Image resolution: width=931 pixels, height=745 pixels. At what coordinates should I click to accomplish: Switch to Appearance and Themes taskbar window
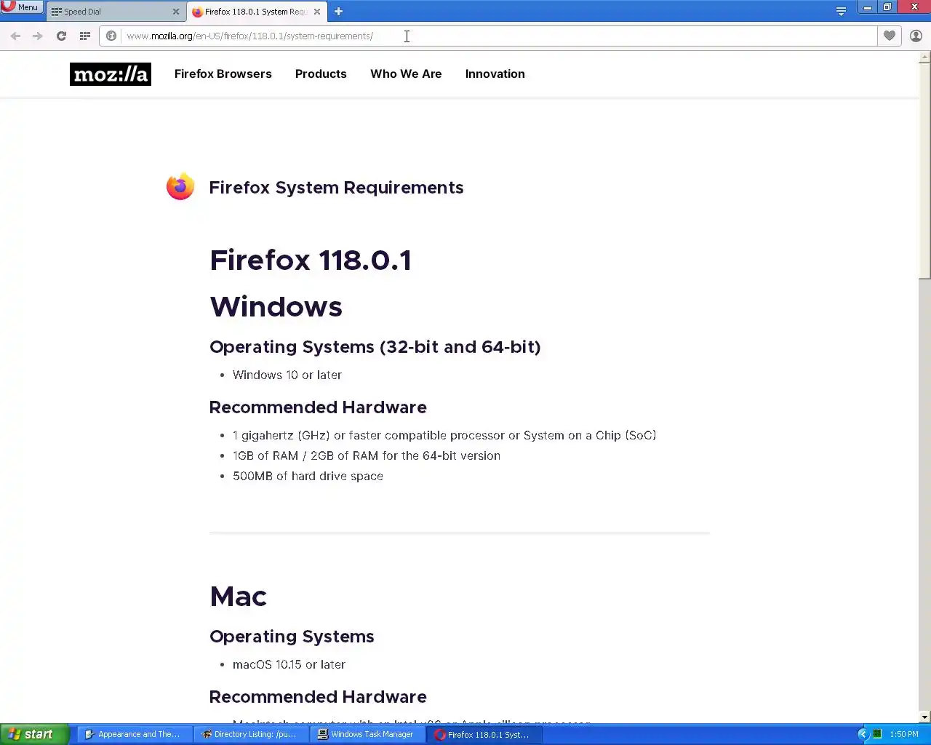point(135,734)
